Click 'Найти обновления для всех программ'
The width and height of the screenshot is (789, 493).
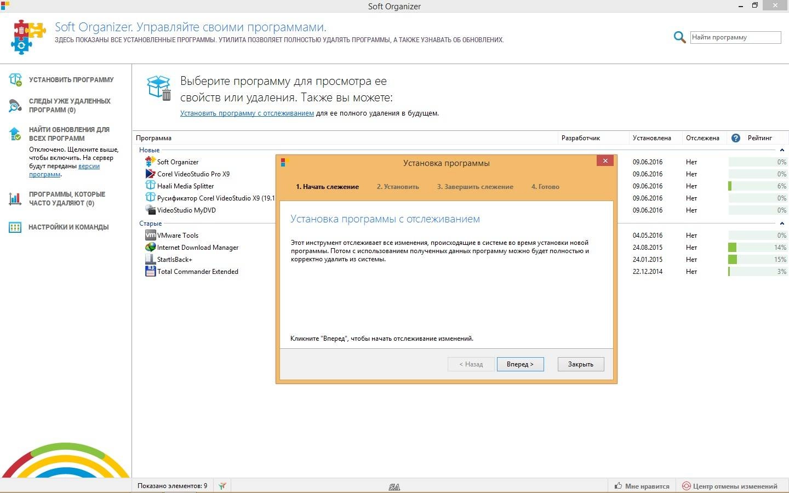click(x=69, y=134)
